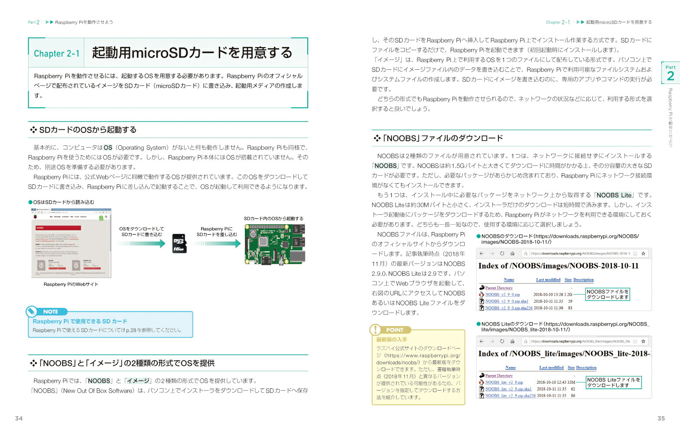The height and width of the screenshot is (433, 680).
Task: Click the POINT exclamation icon
Action: [375, 330]
